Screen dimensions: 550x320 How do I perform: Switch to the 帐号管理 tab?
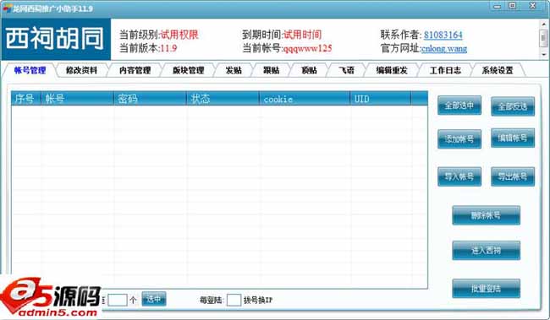pos(30,70)
